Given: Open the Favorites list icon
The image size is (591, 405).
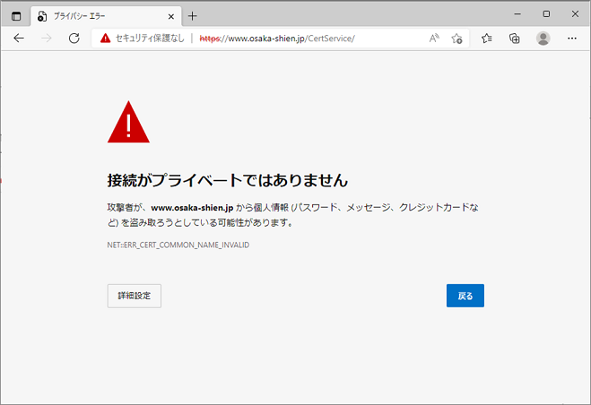Looking at the screenshot, I should 487,38.
